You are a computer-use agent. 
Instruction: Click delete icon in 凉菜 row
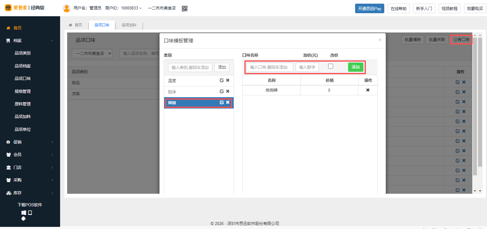click(464, 92)
